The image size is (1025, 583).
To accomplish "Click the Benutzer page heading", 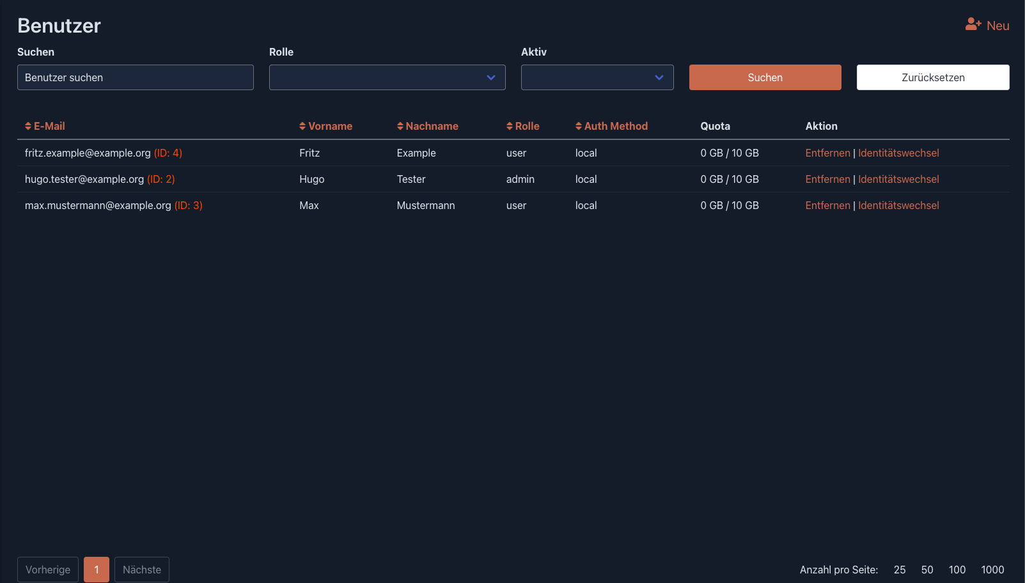I will pyautogui.click(x=59, y=26).
